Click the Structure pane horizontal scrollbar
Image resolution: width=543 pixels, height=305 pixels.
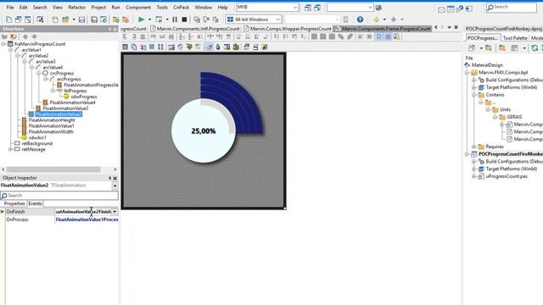(x=53, y=169)
